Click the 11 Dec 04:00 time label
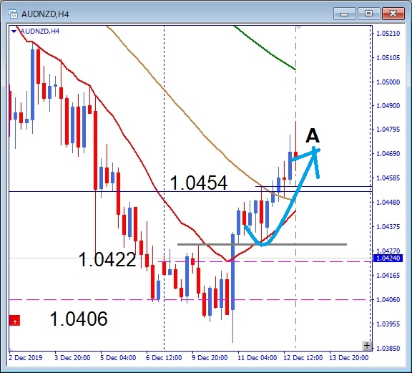Image resolution: width=412 pixels, height=373 pixels. click(257, 358)
